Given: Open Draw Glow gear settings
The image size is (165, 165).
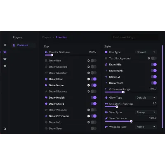Looking at the screenshot, I should (89, 79).
